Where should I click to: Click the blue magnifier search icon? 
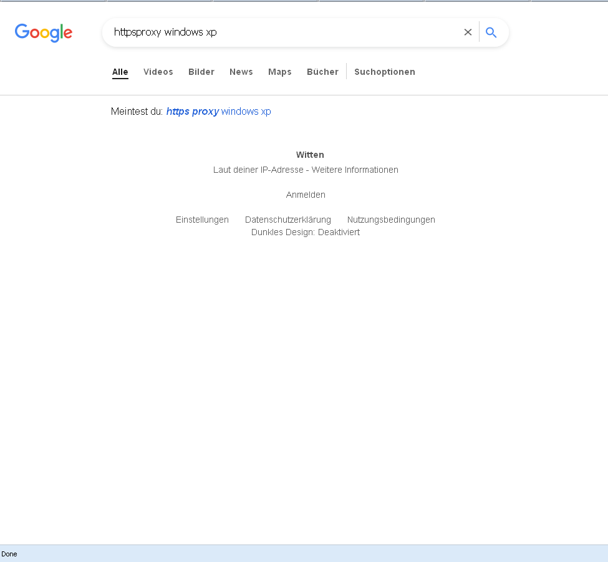(491, 32)
